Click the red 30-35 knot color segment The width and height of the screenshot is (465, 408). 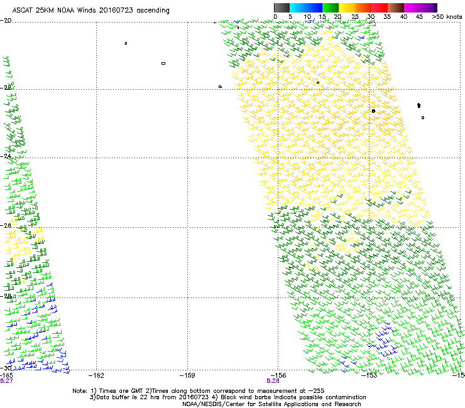point(380,8)
